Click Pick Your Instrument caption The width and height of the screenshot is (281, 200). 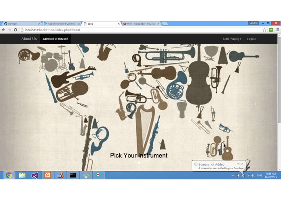pyautogui.click(x=139, y=155)
